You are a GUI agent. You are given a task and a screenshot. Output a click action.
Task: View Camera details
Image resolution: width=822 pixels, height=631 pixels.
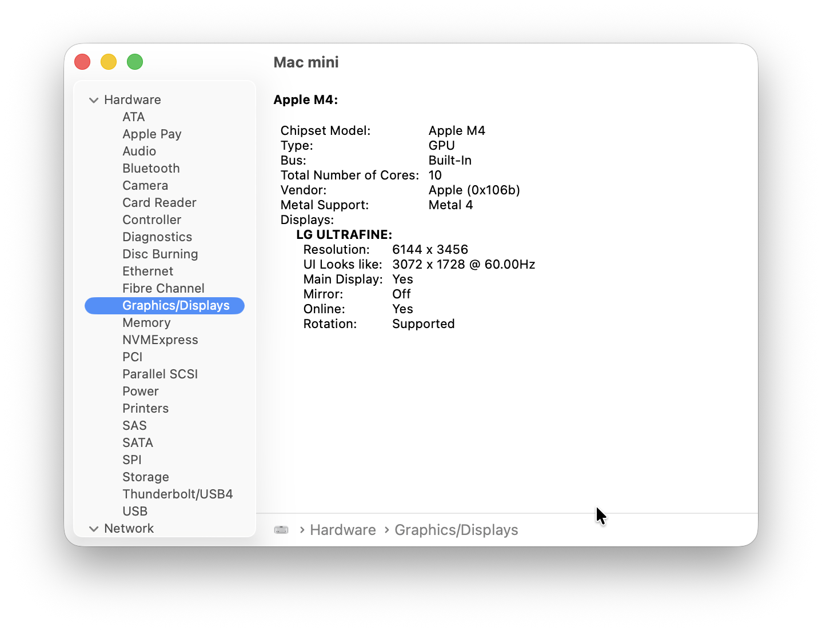click(x=145, y=185)
